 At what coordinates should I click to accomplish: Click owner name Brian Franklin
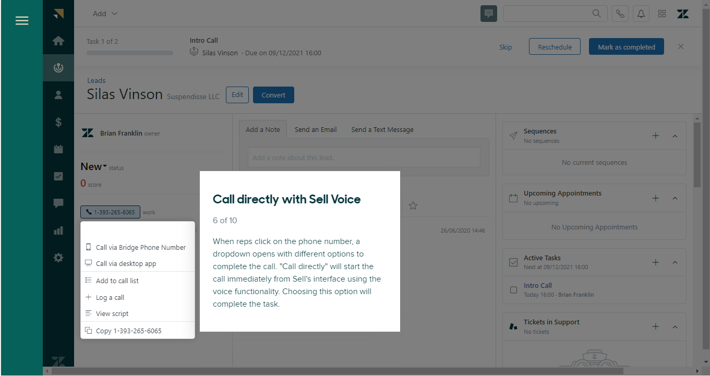[x=121, y=133]
